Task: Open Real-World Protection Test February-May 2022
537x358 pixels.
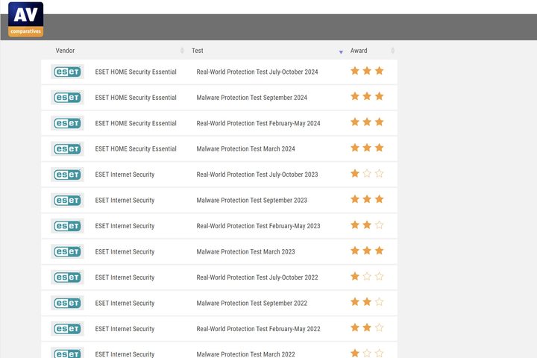Action: (258, 329)
